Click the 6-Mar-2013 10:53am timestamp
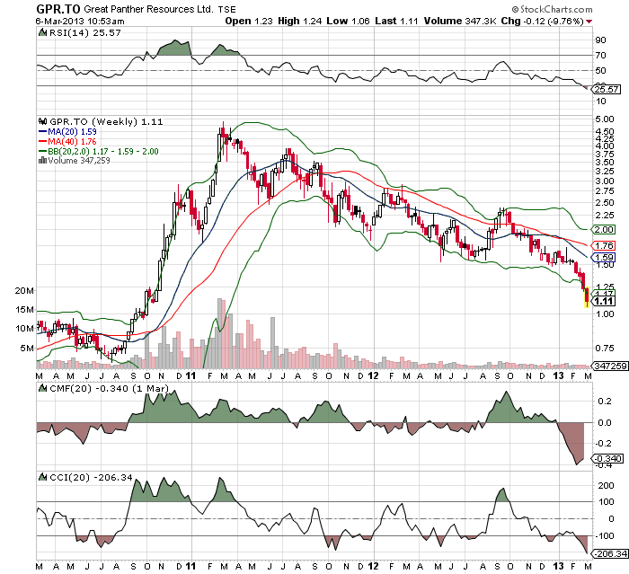The width and height of the screenshot is (629, 574). [80, 22]
